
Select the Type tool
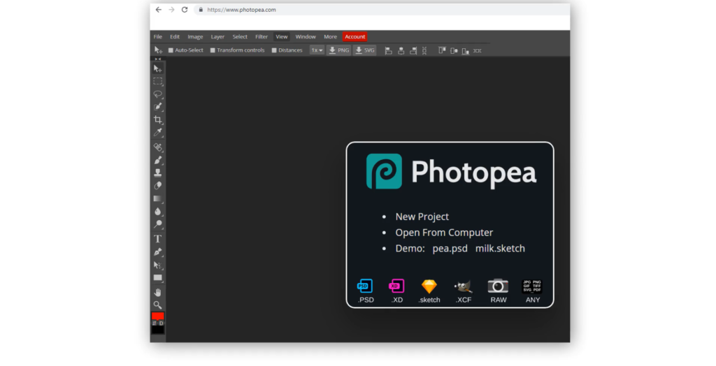click(x=157, y=239)
